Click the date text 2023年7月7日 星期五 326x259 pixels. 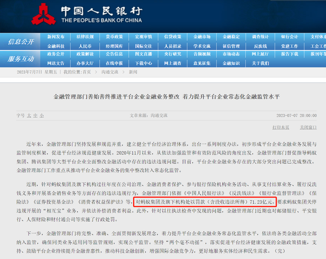pos(37,72)
